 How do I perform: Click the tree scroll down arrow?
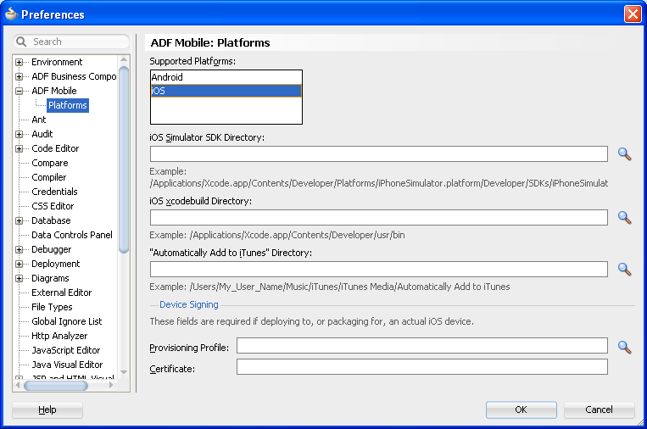(x=124, y=372)
